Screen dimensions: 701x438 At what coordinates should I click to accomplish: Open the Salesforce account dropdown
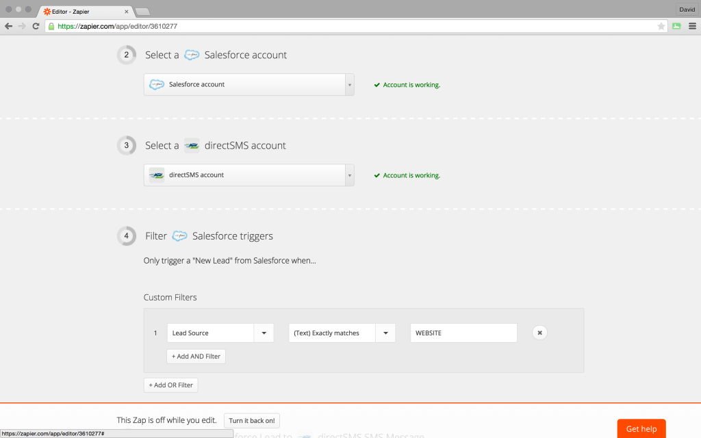click(x=249, y=84)
